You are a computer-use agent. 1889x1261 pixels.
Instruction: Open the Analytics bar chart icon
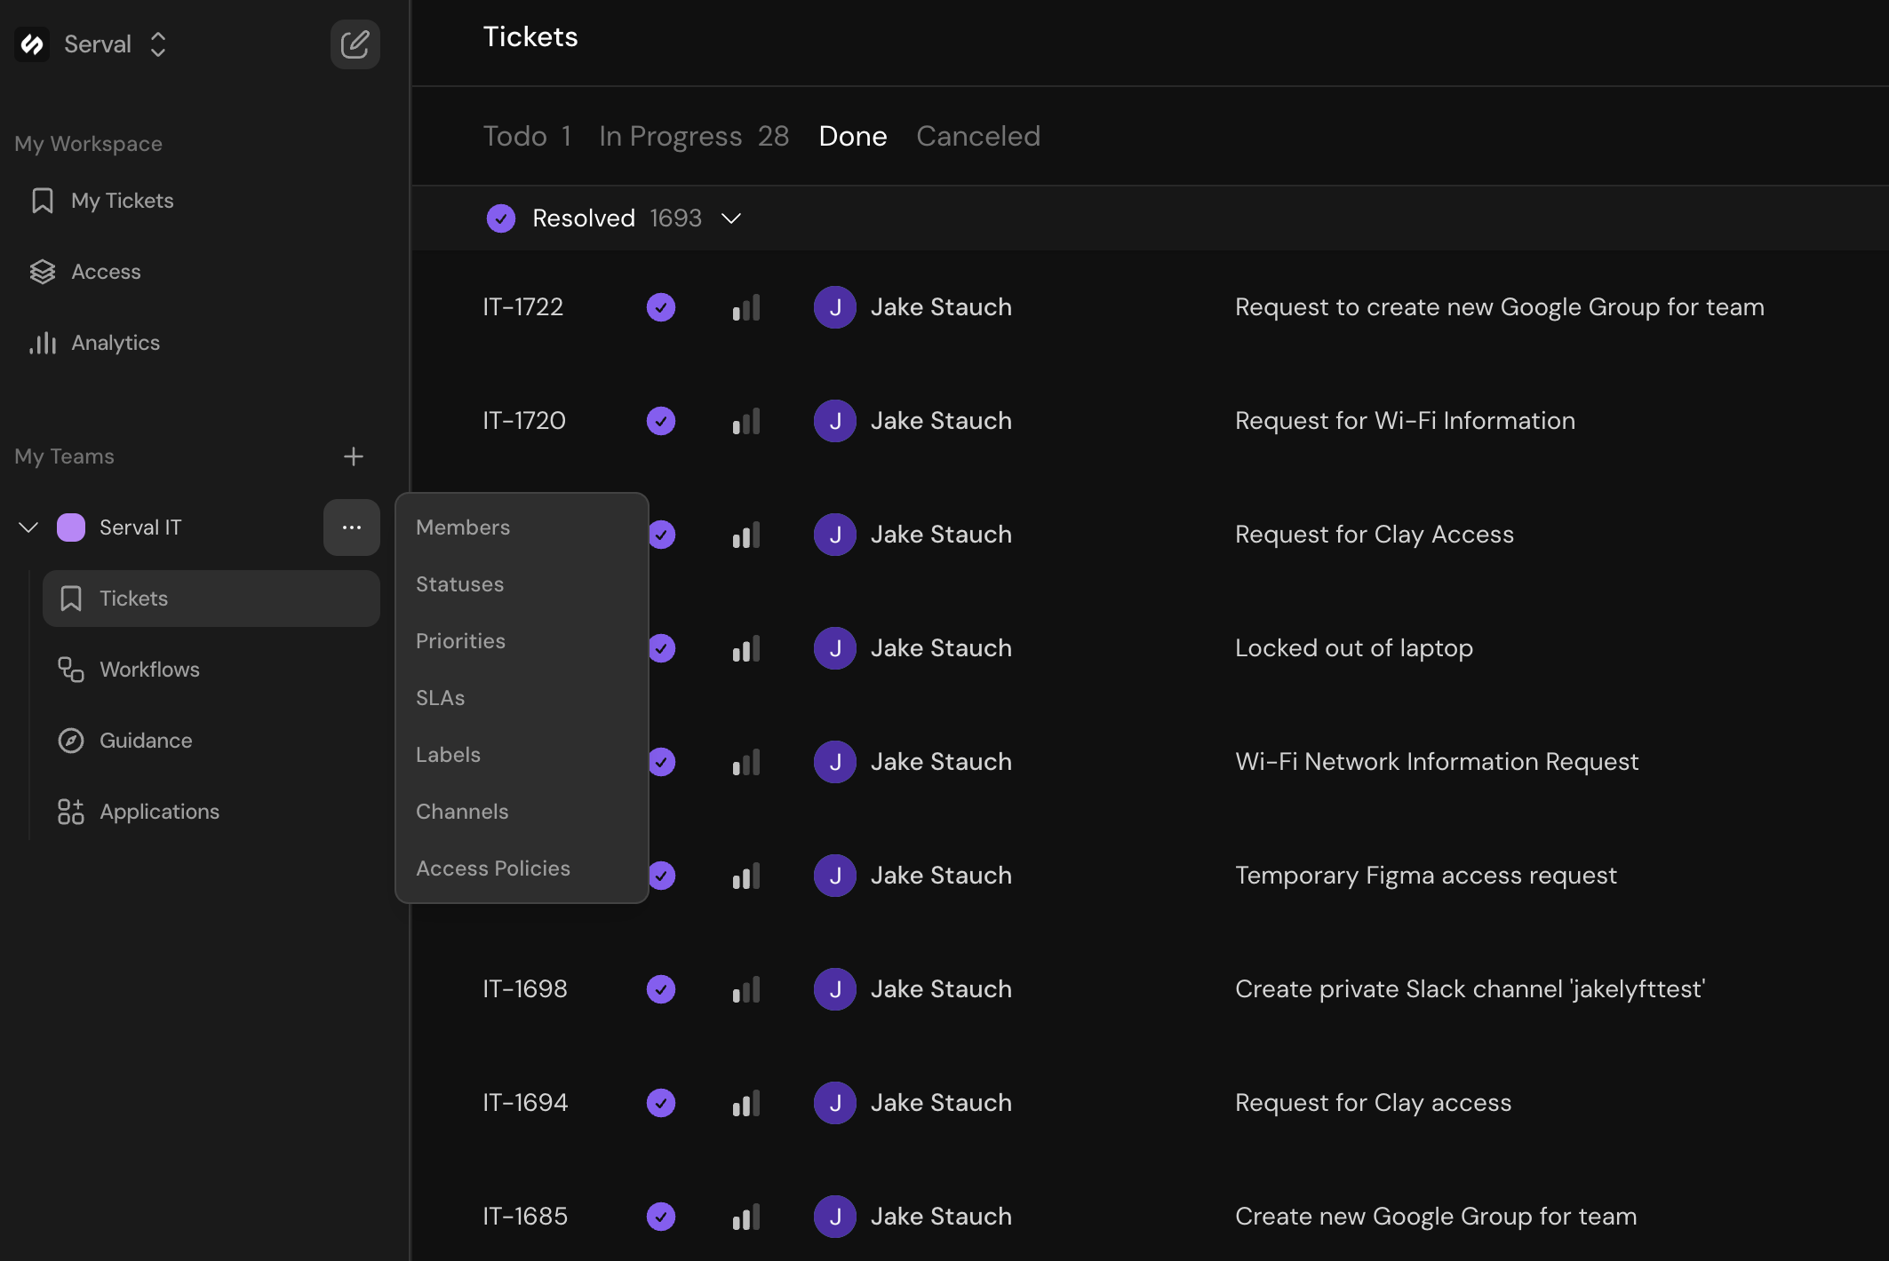click(43, 343)
